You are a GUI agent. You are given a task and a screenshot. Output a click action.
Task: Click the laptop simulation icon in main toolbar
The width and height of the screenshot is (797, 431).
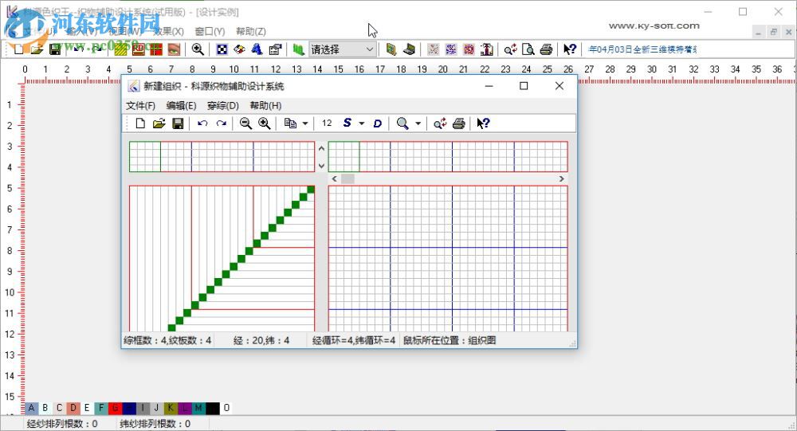click(409, 49)
